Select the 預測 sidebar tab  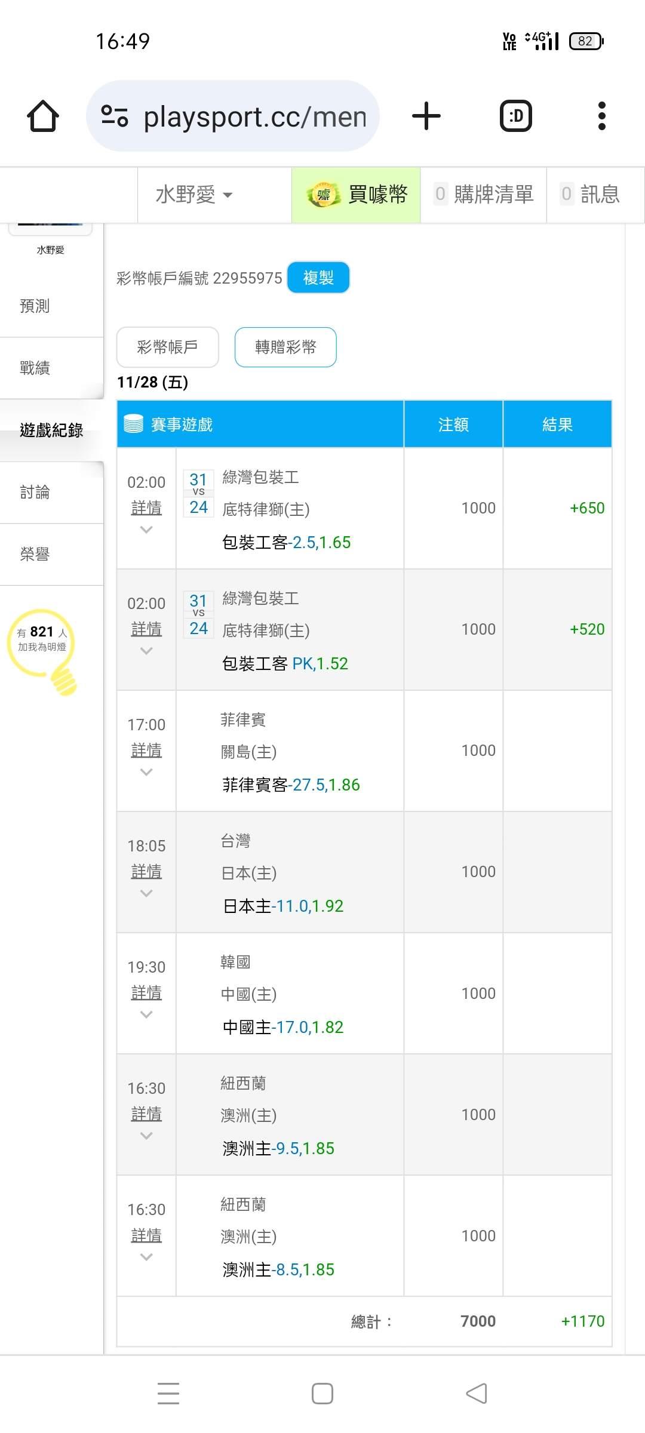coord(35,306)
